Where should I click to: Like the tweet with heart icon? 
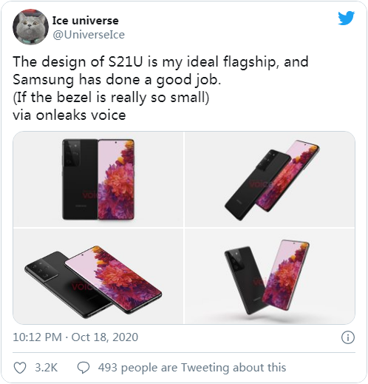[20, 368]
